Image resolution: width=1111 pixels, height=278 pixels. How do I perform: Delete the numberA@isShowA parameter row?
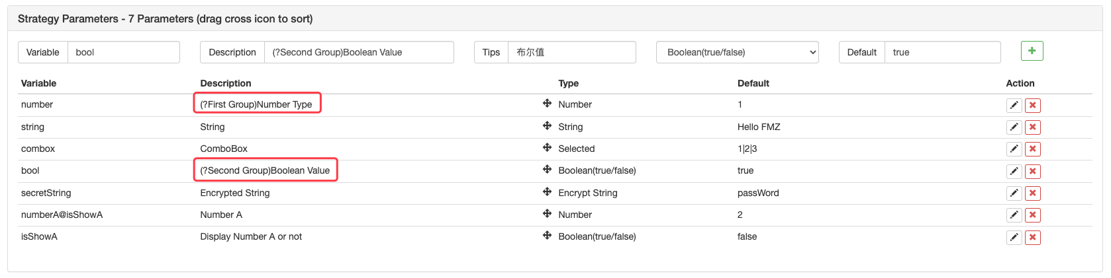[1032, 215]
